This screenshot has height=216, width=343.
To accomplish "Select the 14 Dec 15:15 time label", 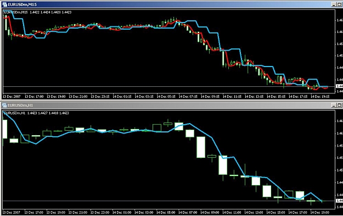I will [276, 96].
